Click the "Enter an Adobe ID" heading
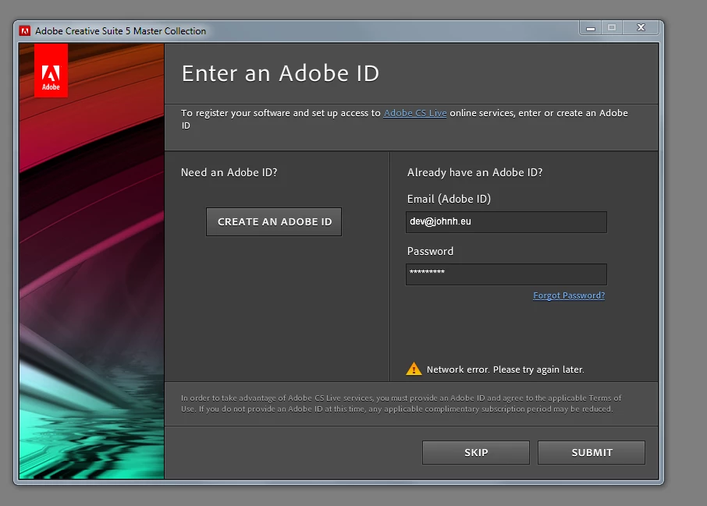This screenshot has width=707, height=506. (280, 73)
